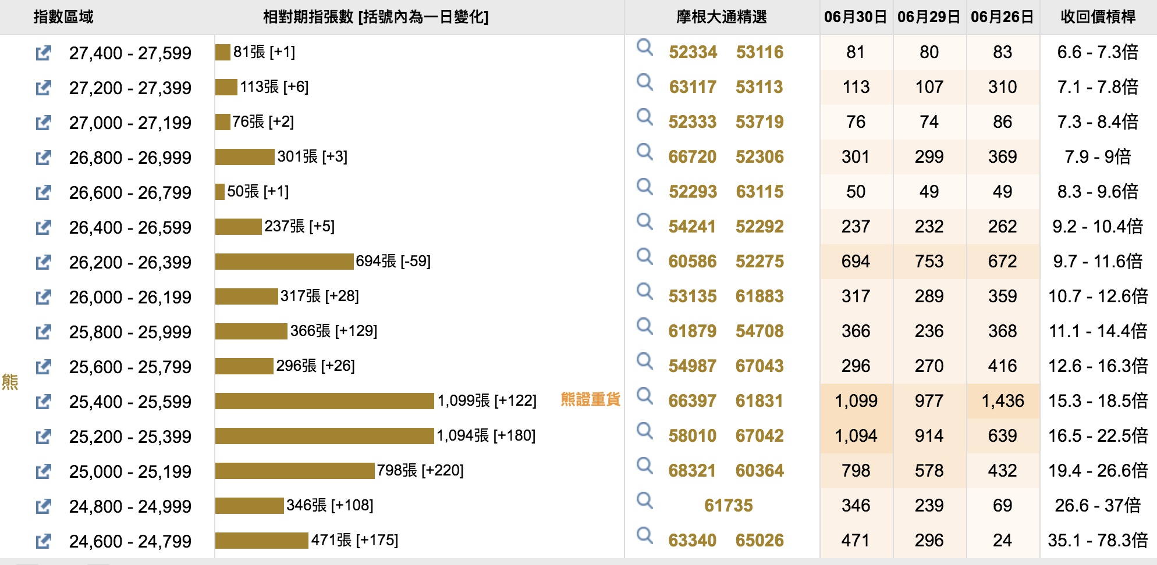Click warrant code 67042 link
Screen dimensions: 1157x565
click(x=759, y=436)
